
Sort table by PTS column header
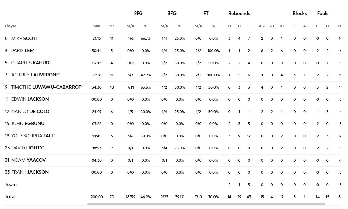coord(112,26)
